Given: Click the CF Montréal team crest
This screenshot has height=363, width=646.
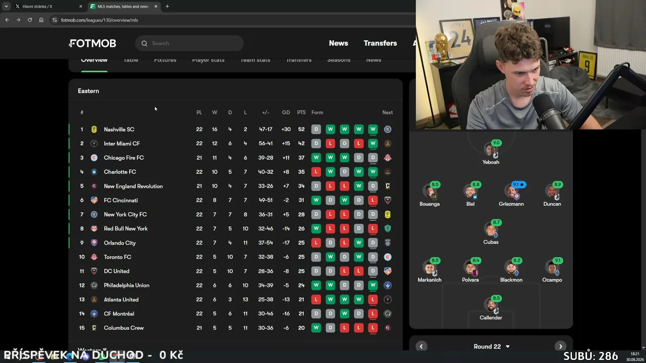Looking at the screenshot, I should (94, 314).
